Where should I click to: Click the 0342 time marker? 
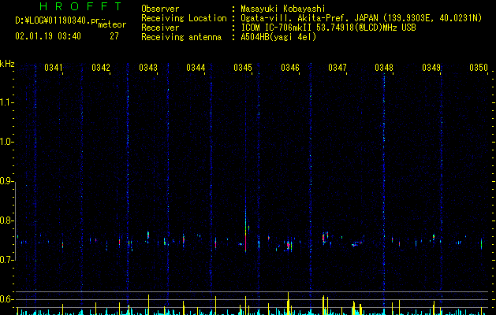pyautogui.click(x=101, y=67)
